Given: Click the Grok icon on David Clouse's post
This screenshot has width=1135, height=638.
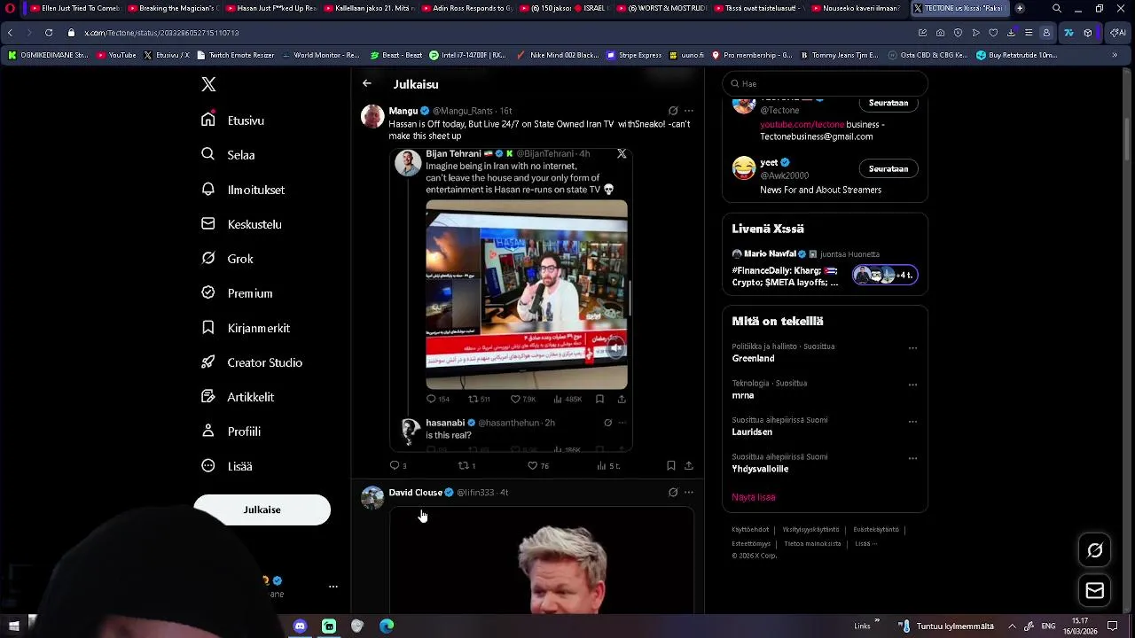Looking at the screenshot, I should point(673,493).
